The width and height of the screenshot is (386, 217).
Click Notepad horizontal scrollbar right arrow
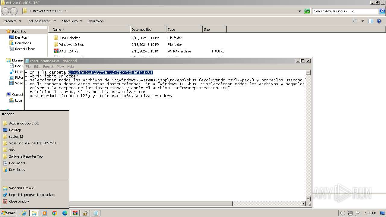coord(303,204)
